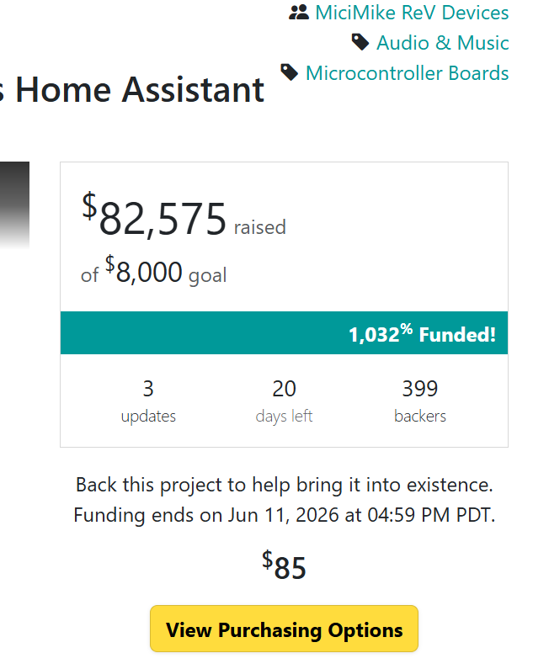Image resolution: width=533 pixels, height=669 pixels.
Task: Click the people icon beside MiciMike ReV Devices
Action: pyautogui.click(x=299, y=13)
